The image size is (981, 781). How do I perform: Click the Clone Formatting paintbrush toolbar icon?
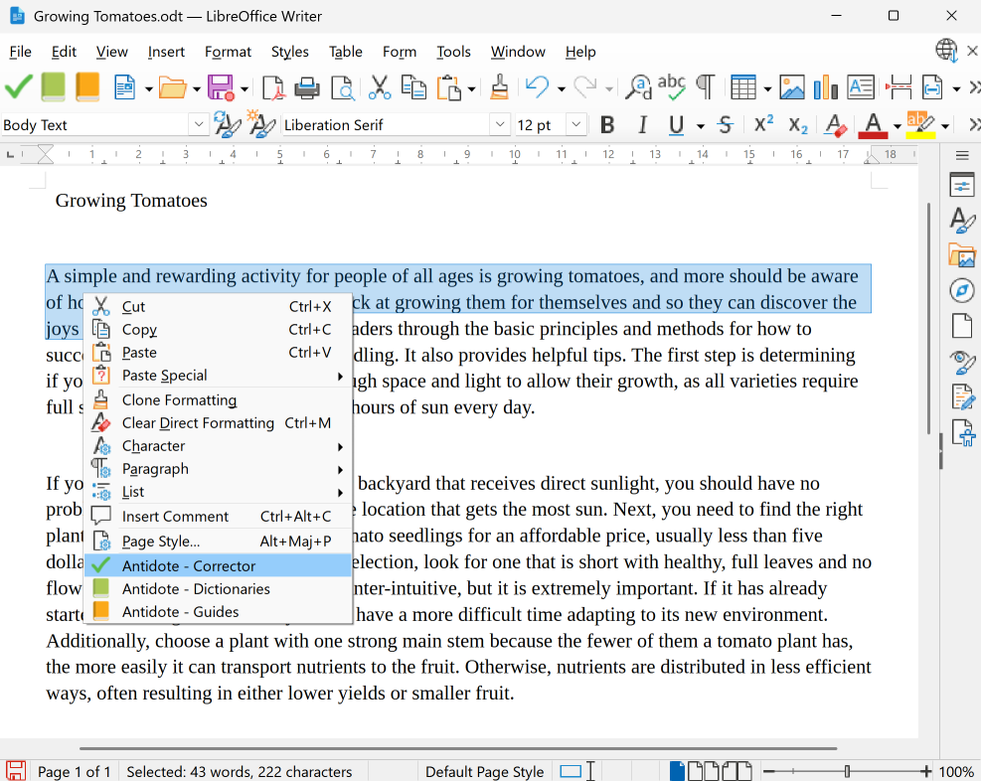click(499, 87)
